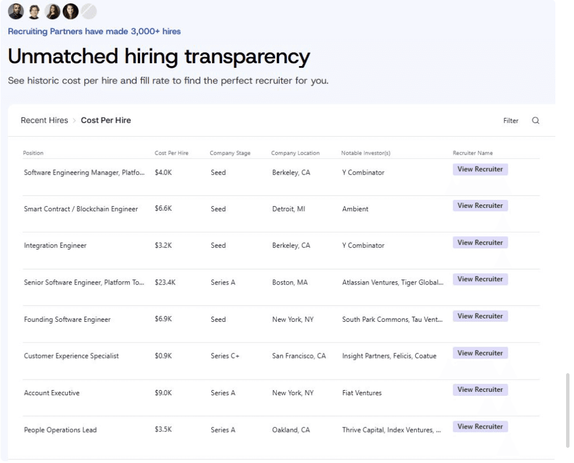This screenshot has width=574, height=463.
Task: Click the fourth recruiter avatar photo
Action: click(71, 11)
